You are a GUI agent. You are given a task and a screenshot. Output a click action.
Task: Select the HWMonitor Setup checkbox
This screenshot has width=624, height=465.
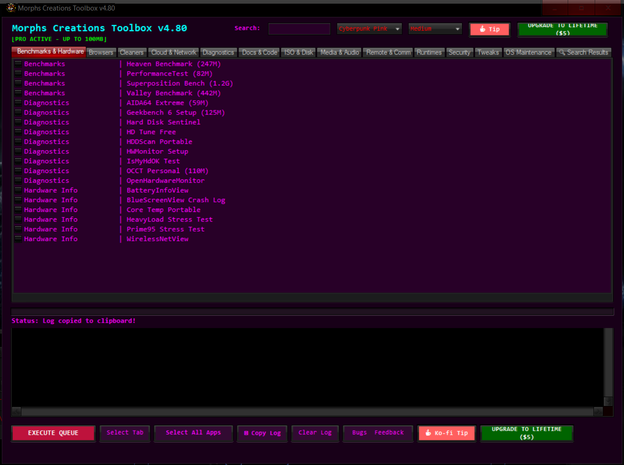(18, 151)
